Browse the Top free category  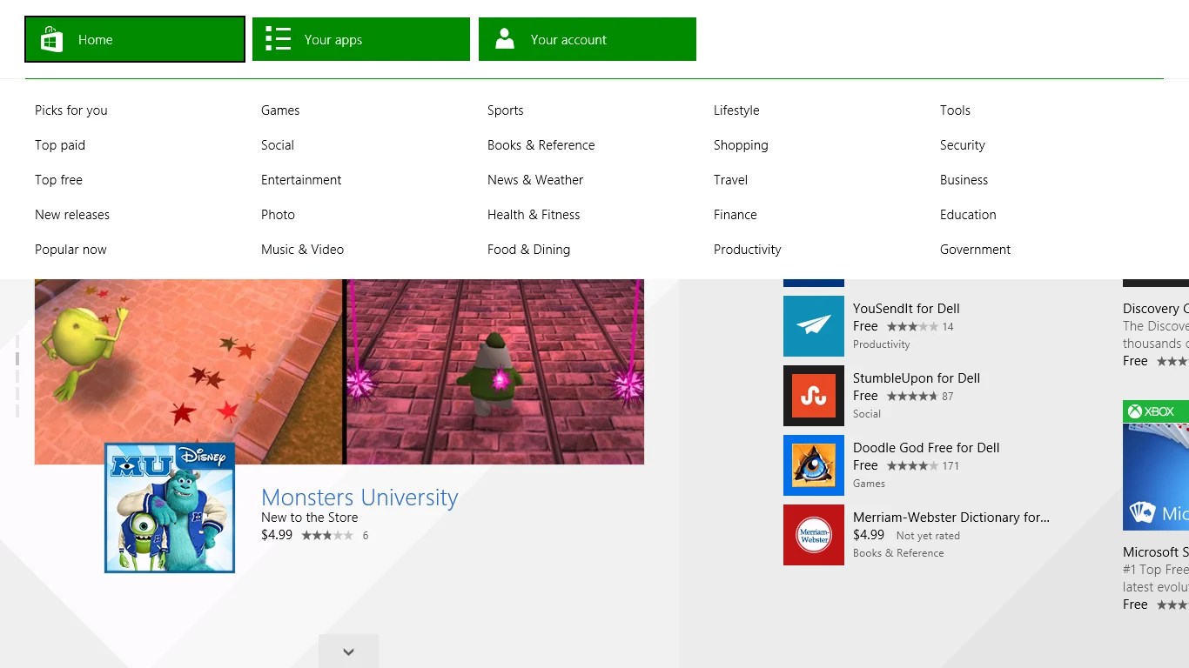pyautogui.click(x=58, y=180)
